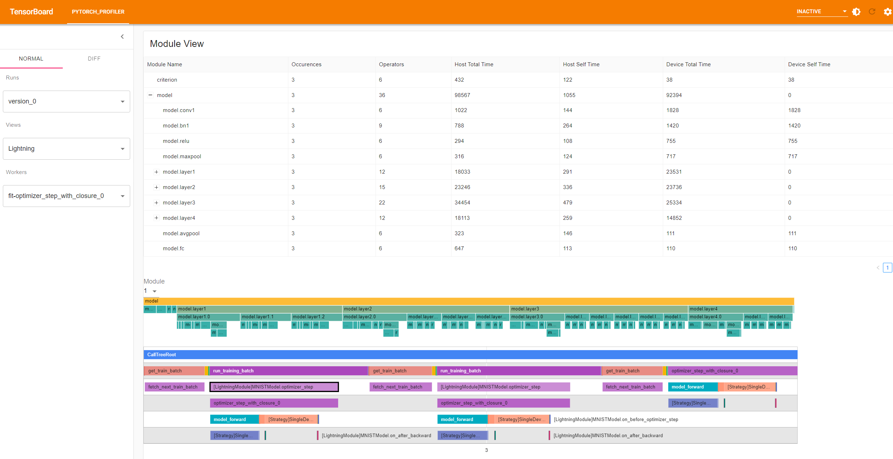Expand the model.layer2 row
The image size is (893, 459).
tap(156, 187)
